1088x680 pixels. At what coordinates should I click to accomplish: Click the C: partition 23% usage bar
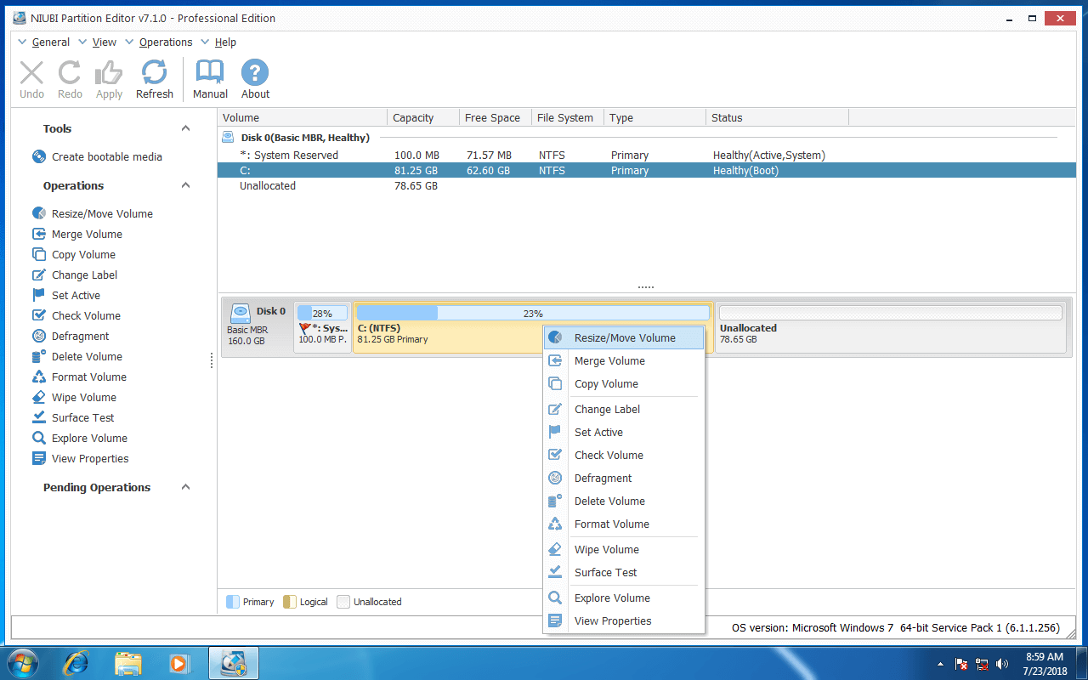(533, 313)
